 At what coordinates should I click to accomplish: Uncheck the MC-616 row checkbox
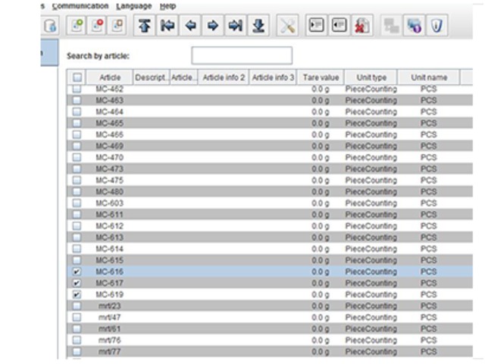[77, 271]
